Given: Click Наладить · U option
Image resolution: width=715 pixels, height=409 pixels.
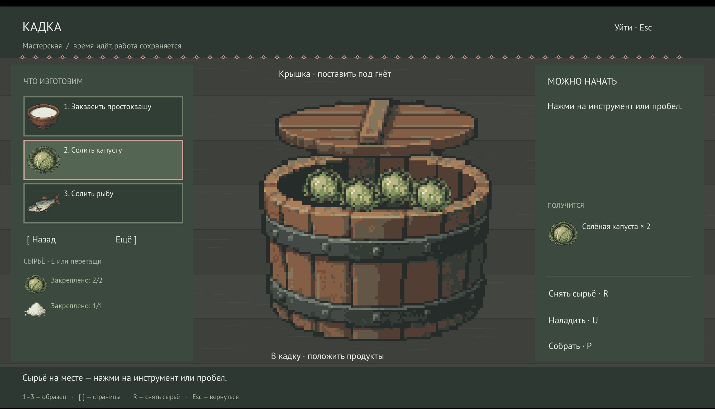Looking at the screenshot, I should [573, 321].
